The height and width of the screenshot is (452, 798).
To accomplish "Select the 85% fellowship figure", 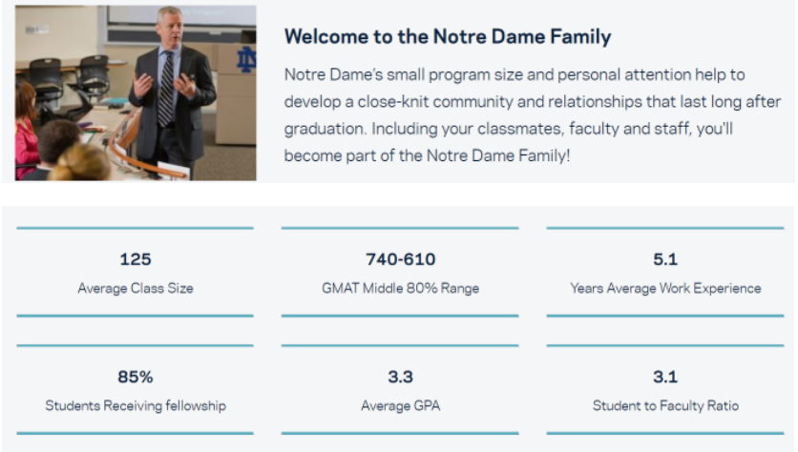I will 136,377.
